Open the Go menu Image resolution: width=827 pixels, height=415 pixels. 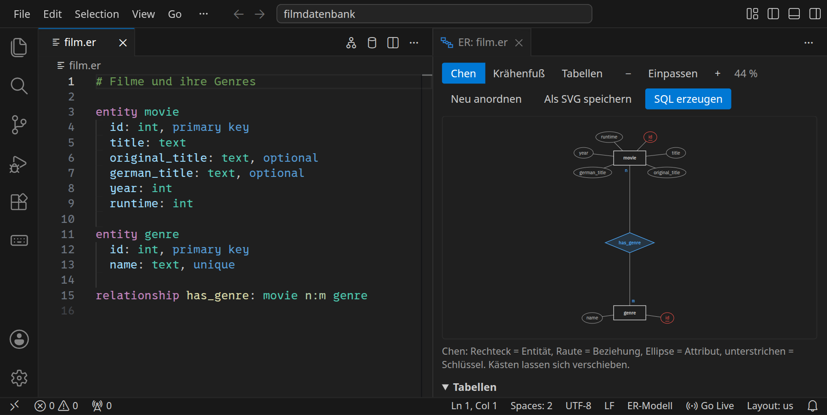pyautogui.click(x=175, y=14)
